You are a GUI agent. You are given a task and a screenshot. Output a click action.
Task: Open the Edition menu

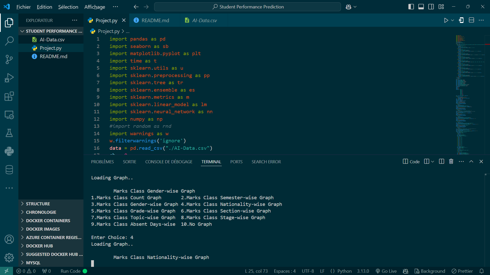(x=44, y=7)
